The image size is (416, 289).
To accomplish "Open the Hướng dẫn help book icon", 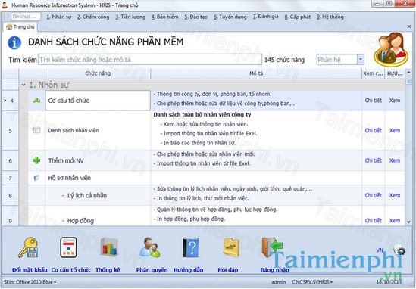I will [x=190, y=247].
